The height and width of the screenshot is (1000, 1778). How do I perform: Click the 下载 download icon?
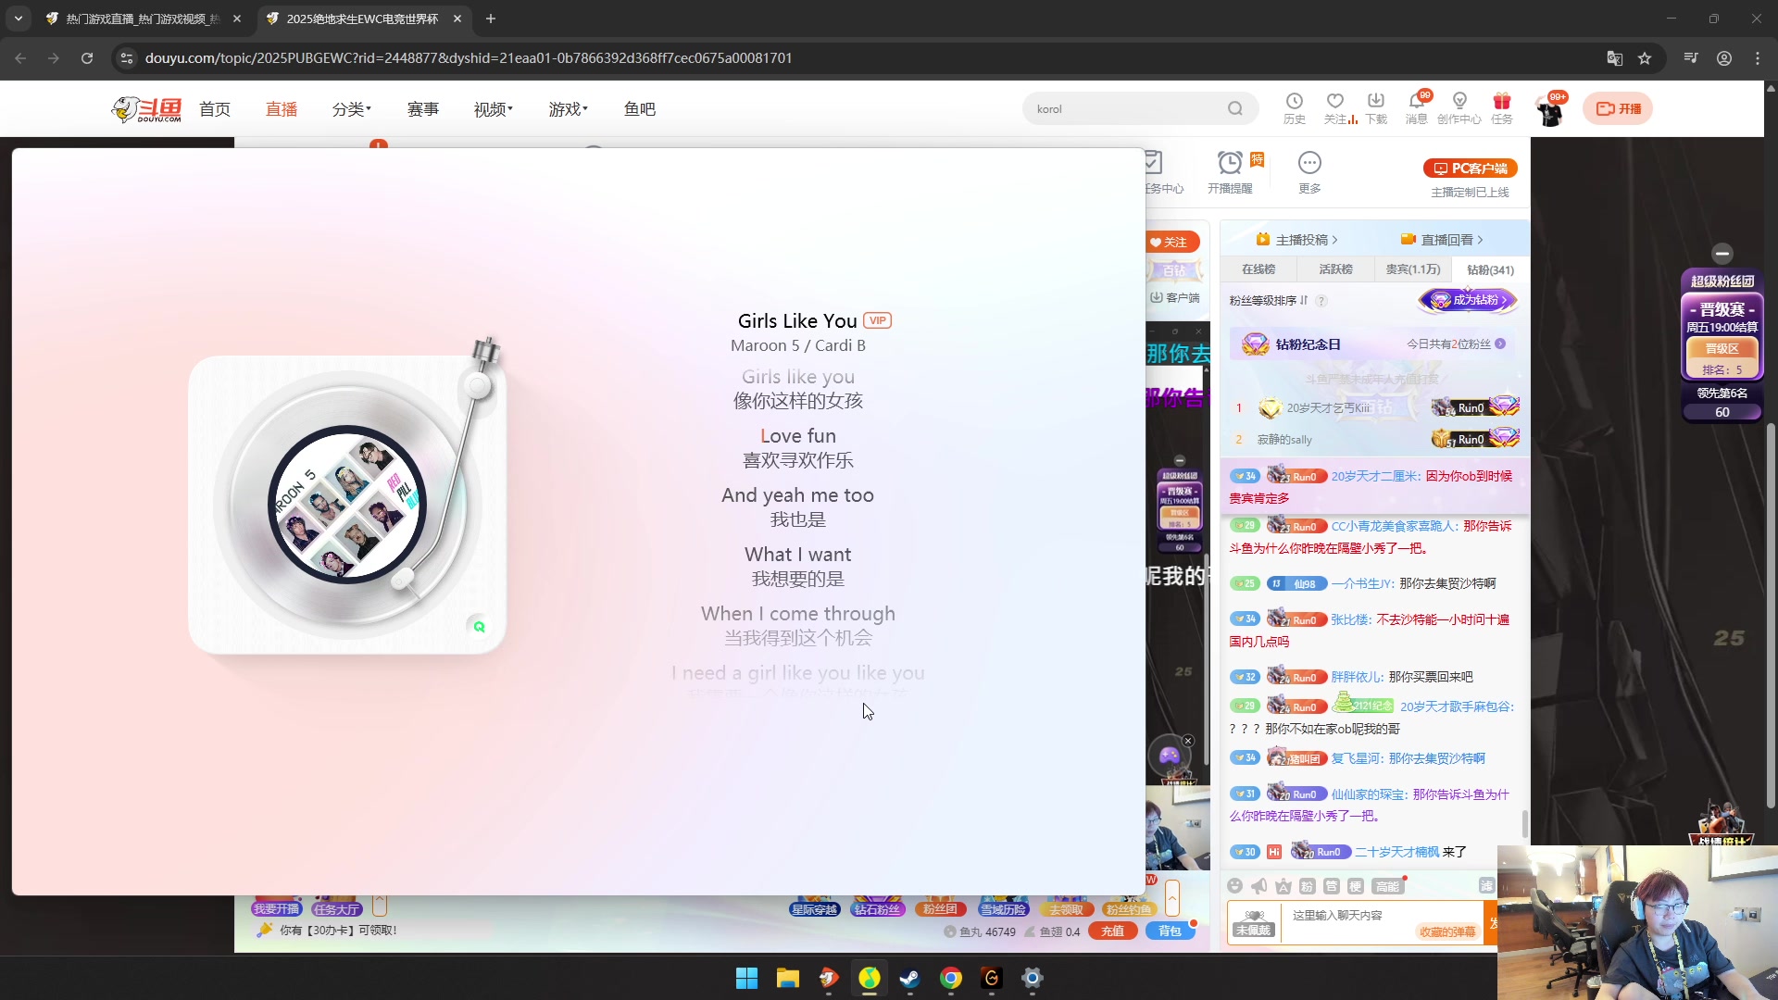[1376, 101]
